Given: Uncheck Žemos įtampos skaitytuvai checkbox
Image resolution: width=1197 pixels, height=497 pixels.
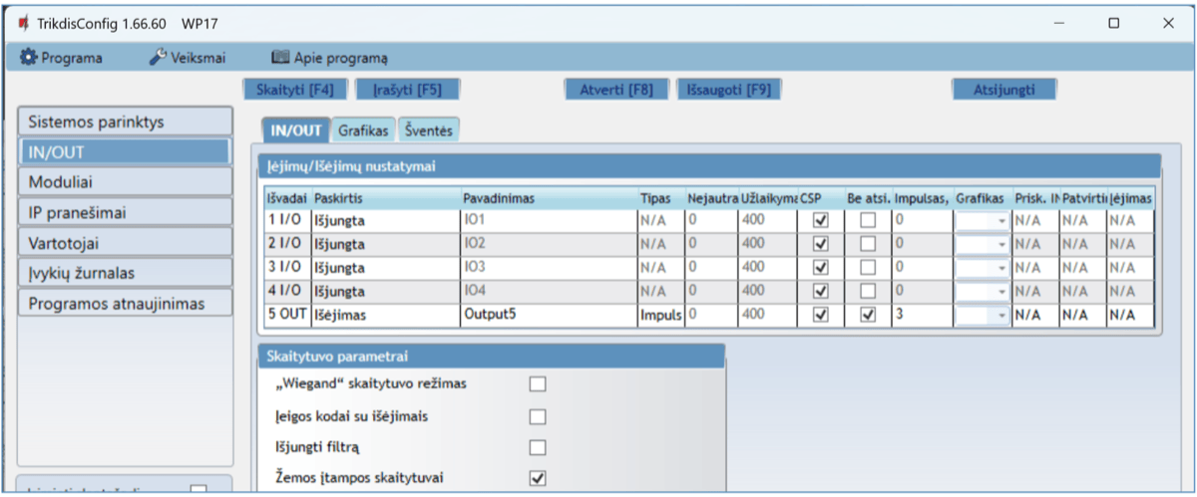Looking at the screenshot, I should [x=538, y=478].
